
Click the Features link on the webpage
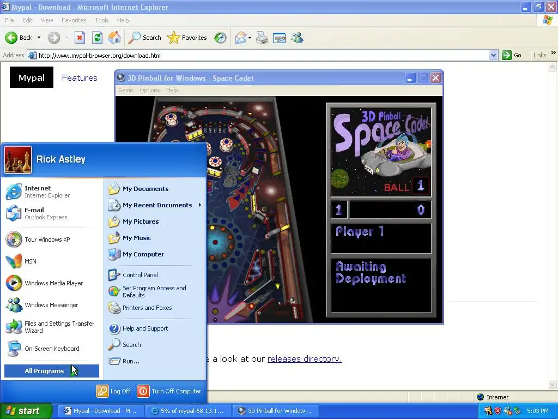80,77
